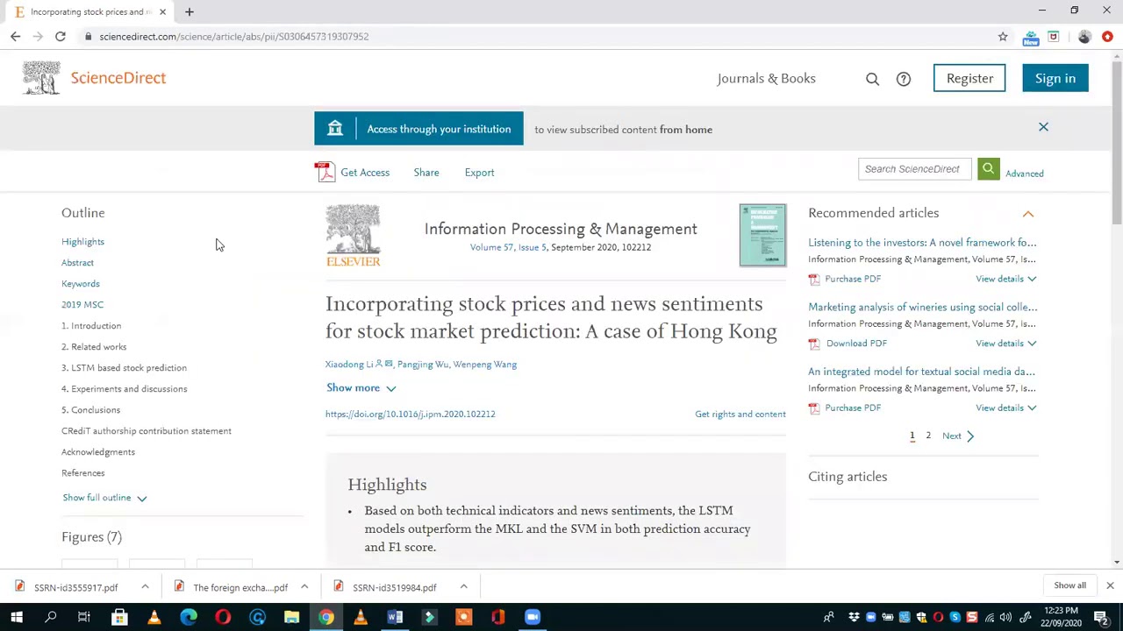The height and width of the screenshot is (631, 1123).
Task: Click the search magnifier icon in header
Action: [x=872, y=79]
